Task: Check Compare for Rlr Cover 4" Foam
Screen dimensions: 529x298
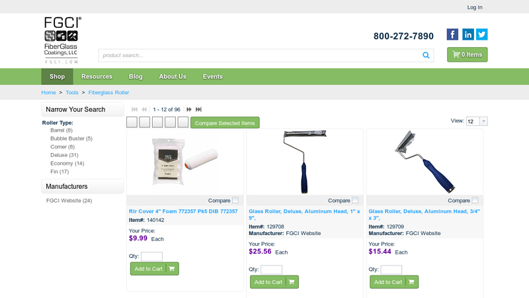Action: tap(235, 201)
